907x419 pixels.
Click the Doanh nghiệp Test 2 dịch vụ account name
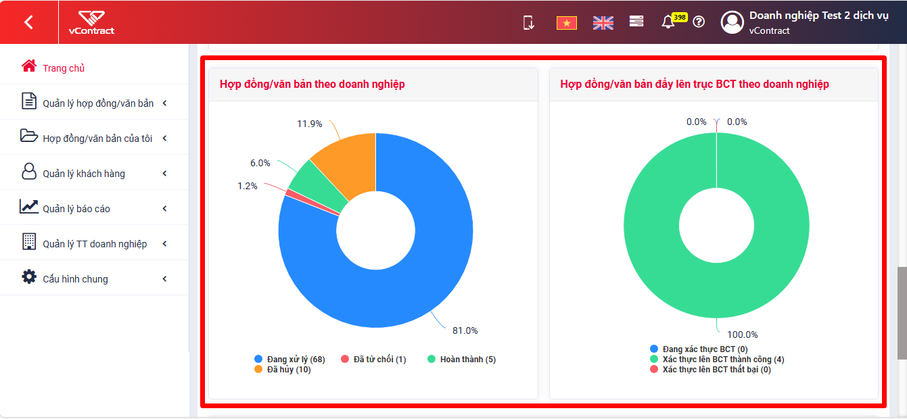[x=818, y=16]
